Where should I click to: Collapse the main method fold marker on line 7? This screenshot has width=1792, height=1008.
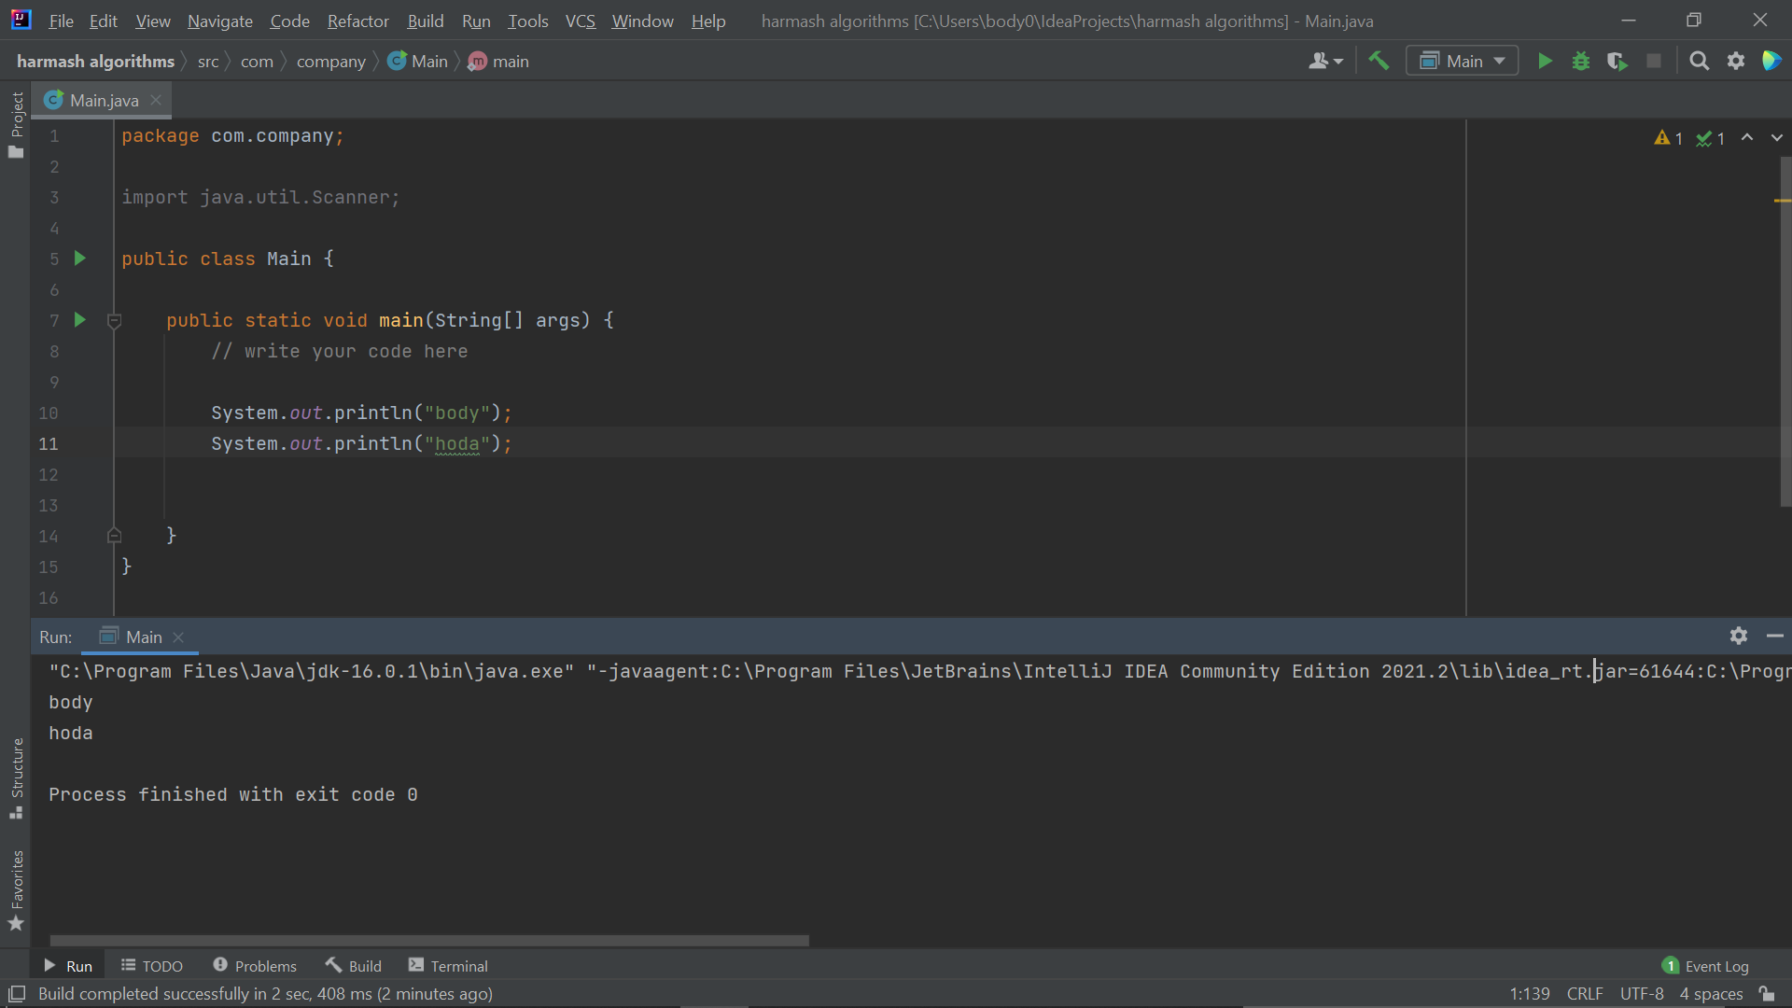(x=115, y=321)
